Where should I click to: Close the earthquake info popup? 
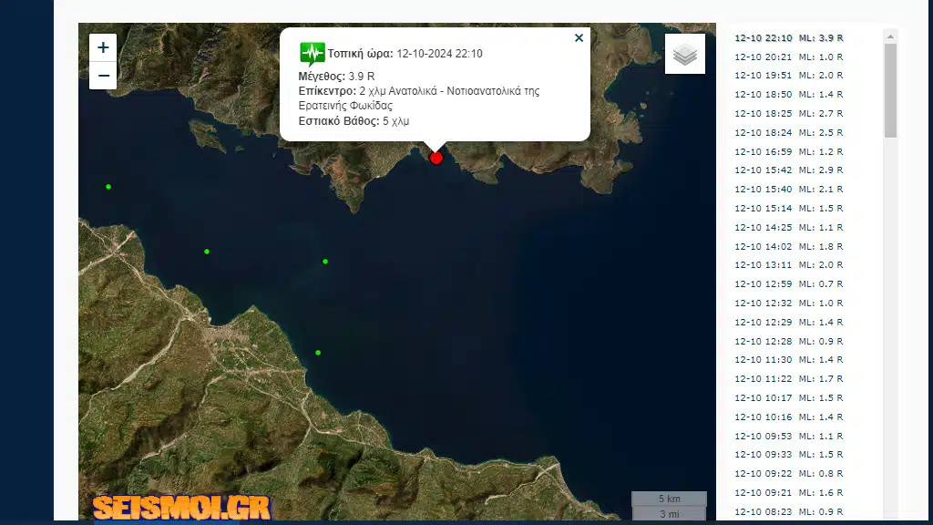click(x=579, y=38)
